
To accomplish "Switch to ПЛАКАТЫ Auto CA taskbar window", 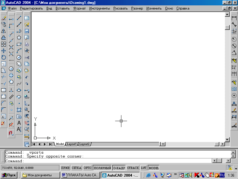I will pyautogui.click(x=80, y=175).
